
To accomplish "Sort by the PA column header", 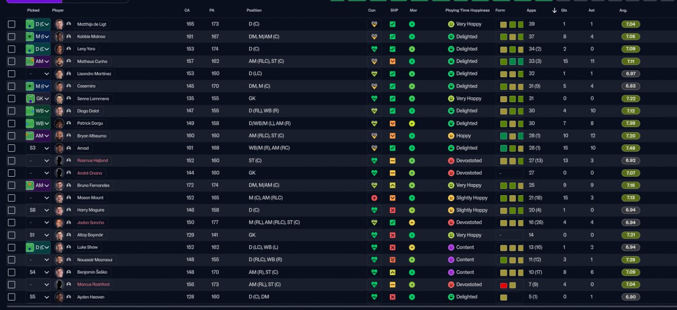I will point(212,11).
